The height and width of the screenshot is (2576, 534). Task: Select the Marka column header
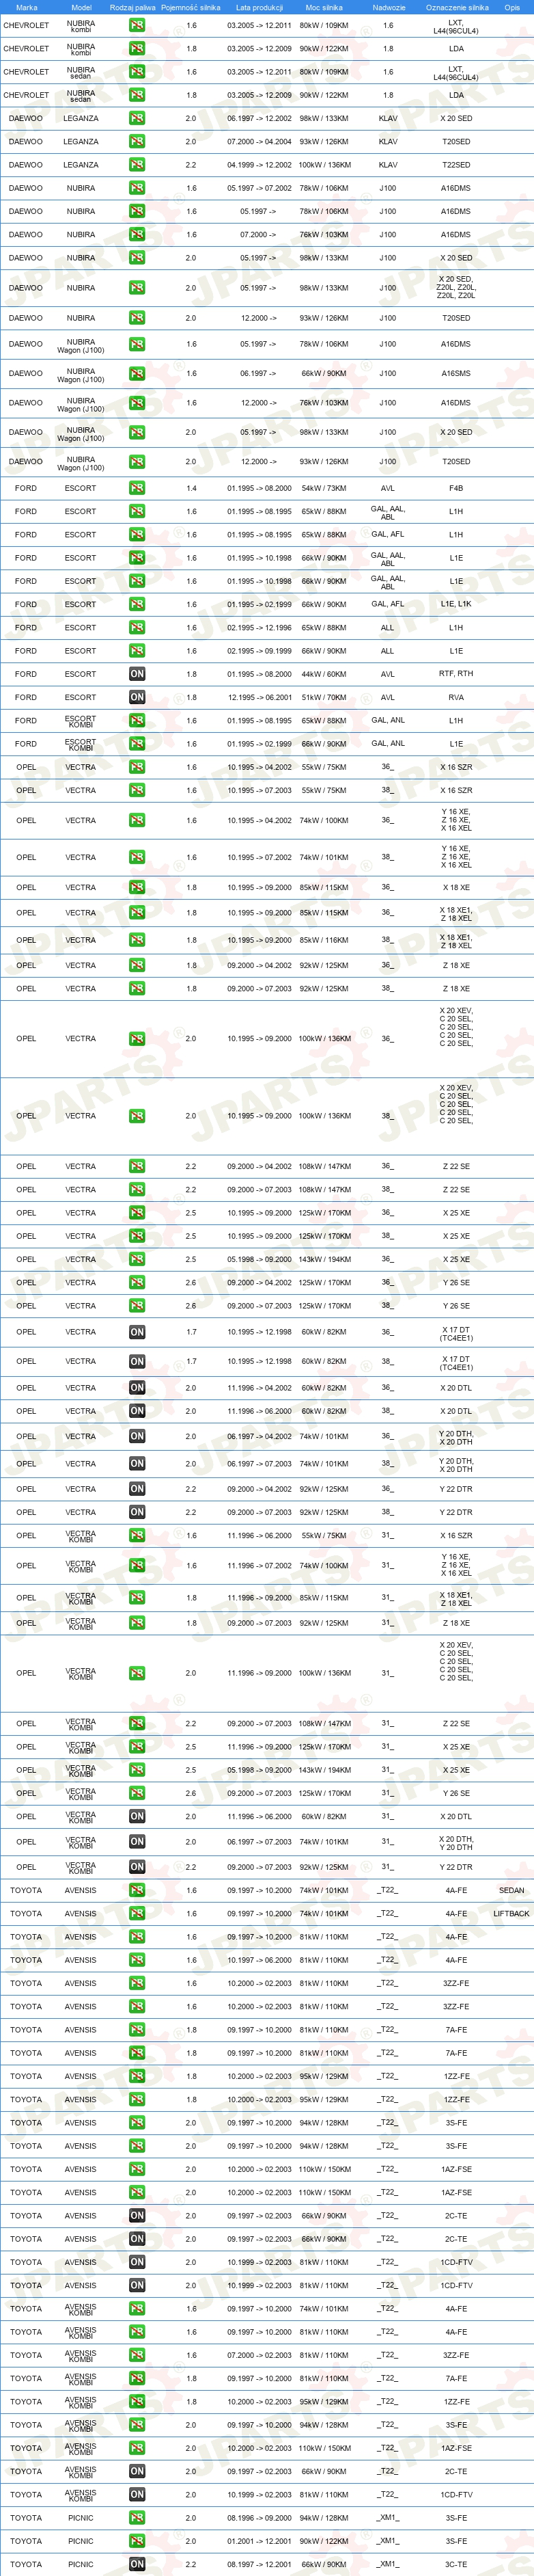pyautogui.click(x=27, y=7)
